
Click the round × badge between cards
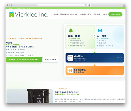95,35
